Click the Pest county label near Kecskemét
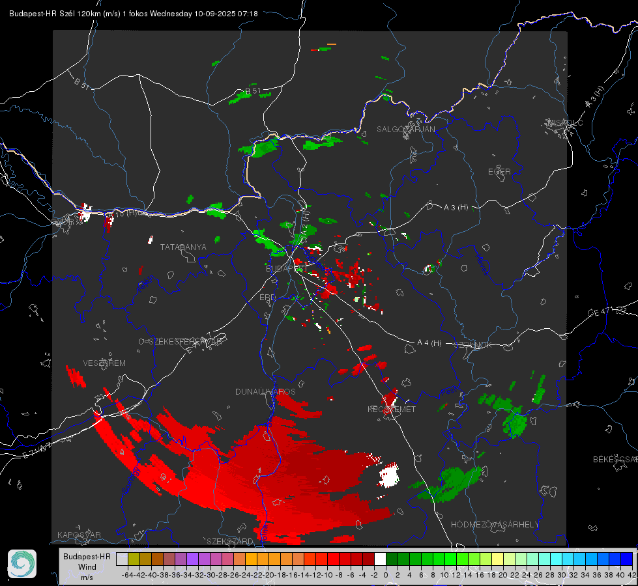This screenshot has width=638, height=586. click(x=448, y=393)
